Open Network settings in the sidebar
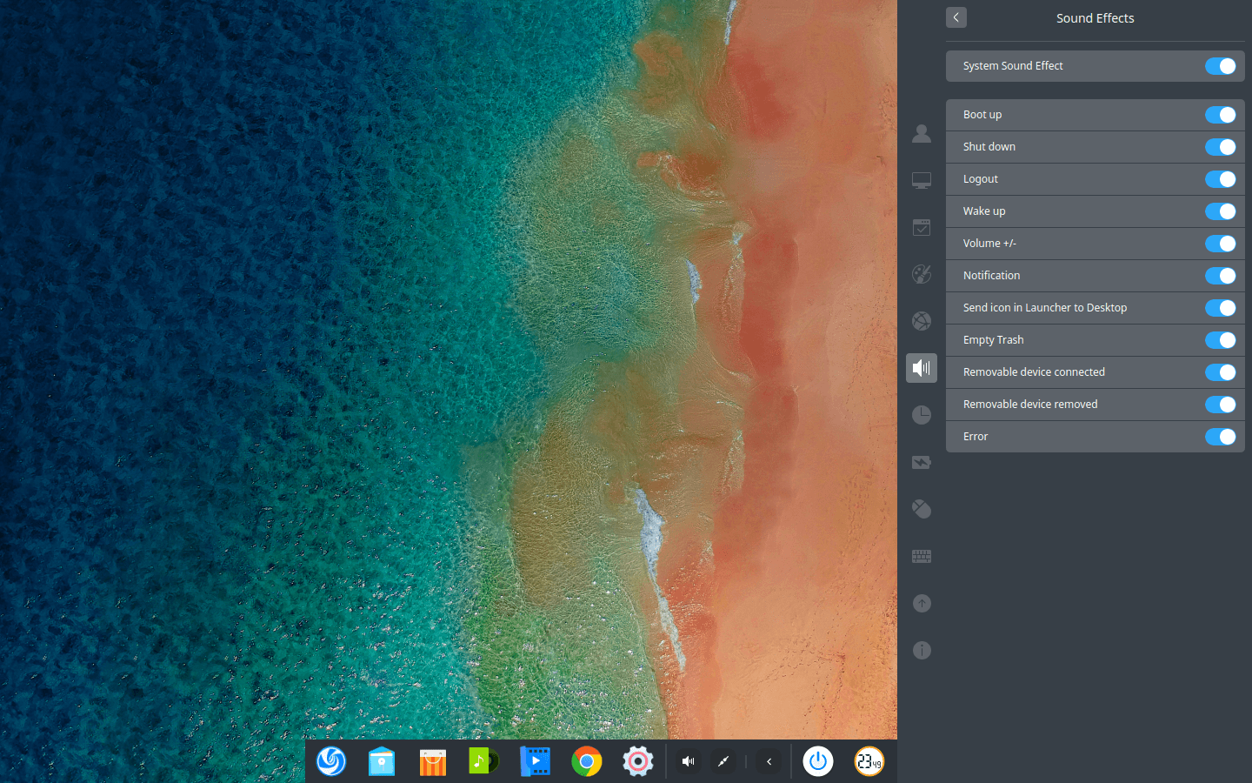The height and width of the screenshot is (783, 1252). [922, 321]
